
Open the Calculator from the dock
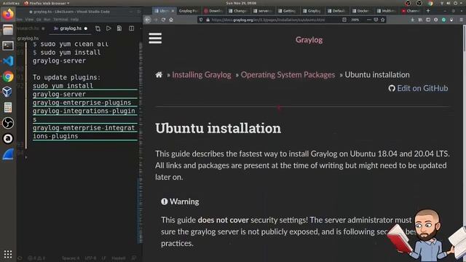click(x=8, y=107)
